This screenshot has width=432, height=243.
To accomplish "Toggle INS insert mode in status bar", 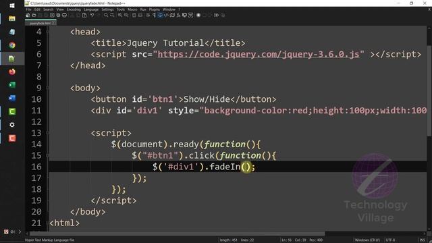I will [422, 240].
